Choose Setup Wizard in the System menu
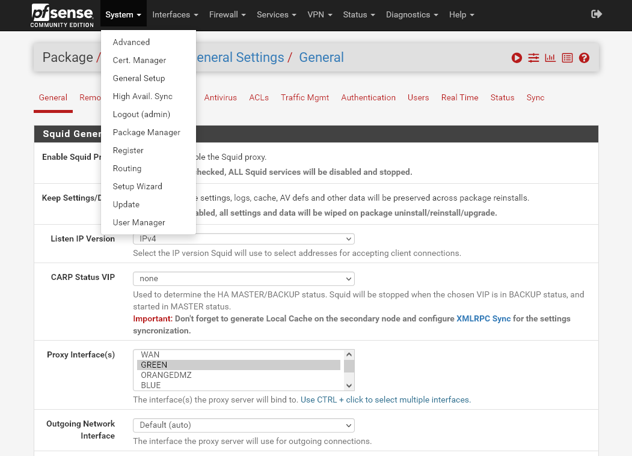The height and width of the screenshot is (456, 632). (x=137, y=186)
